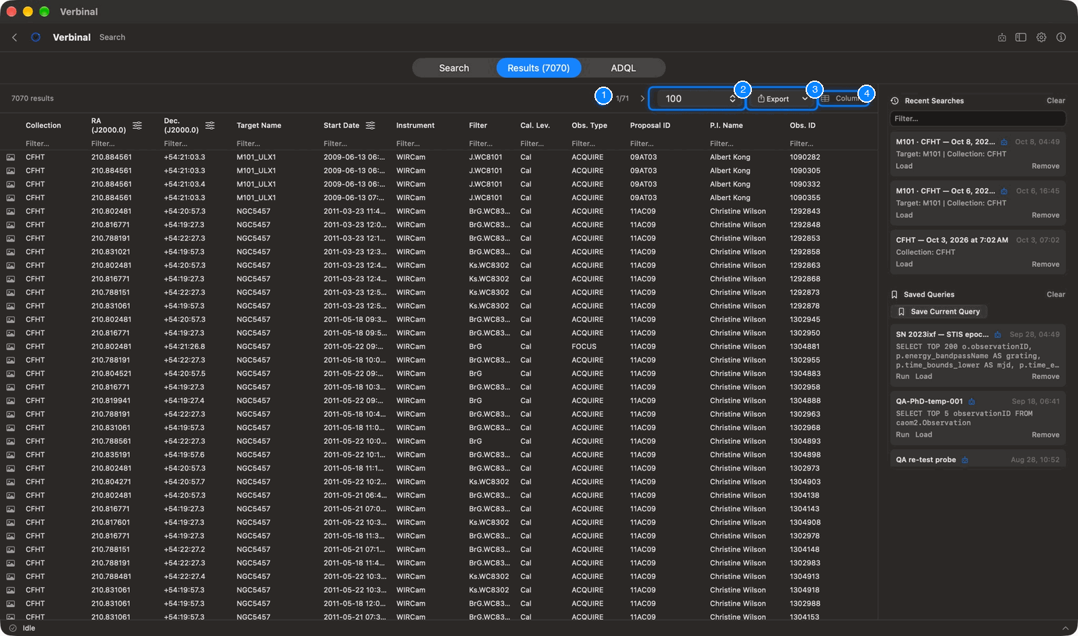1078x636 pixels.
Task: Click the Instrument column filter field
Action: click(428, 144)
